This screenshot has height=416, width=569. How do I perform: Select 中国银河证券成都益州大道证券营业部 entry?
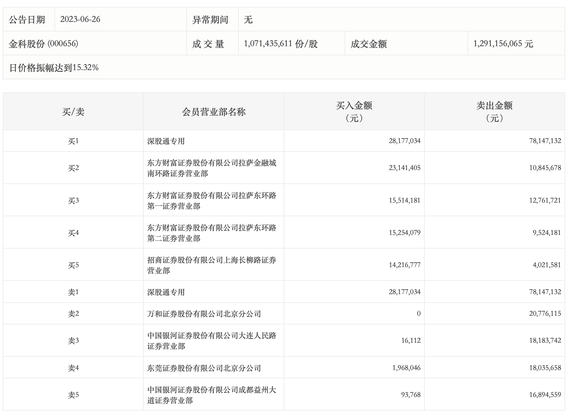(x=212, y=395)
